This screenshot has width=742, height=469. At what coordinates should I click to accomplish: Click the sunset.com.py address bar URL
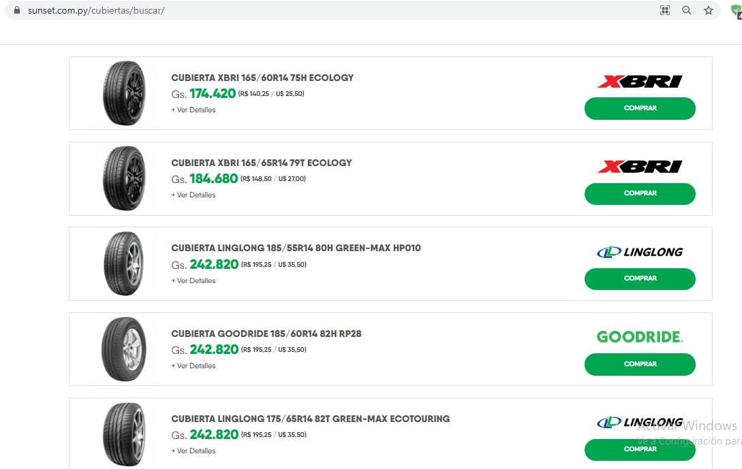96,11
